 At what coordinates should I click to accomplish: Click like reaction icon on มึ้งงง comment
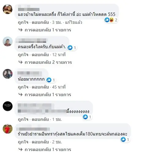click(x=85, y=117)
